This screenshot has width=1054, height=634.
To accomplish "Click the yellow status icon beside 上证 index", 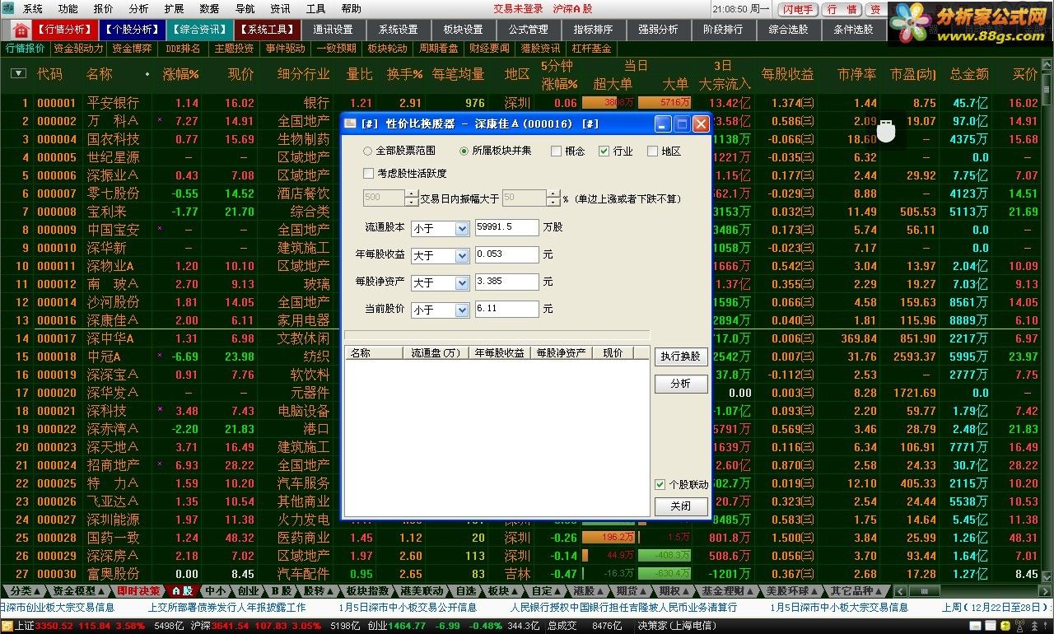I will 7,626.
